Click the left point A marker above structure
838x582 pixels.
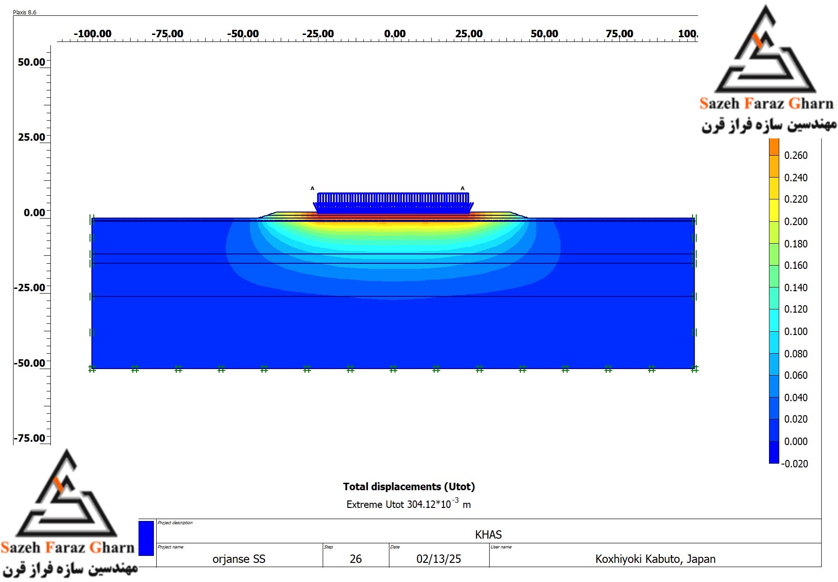[x=312, y=188]
